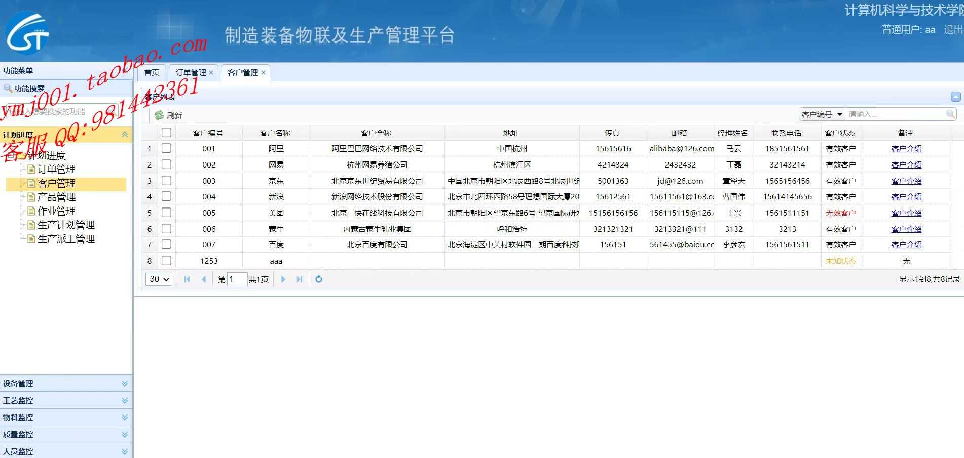Open 生产计划管理 in the tree
Image resolution: width=964 pixels, height=458 pixels.
pos(66,225)
